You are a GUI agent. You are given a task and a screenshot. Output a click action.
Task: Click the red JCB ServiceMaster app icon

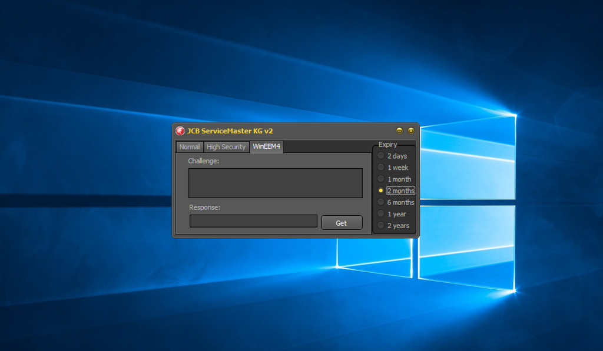180,131
